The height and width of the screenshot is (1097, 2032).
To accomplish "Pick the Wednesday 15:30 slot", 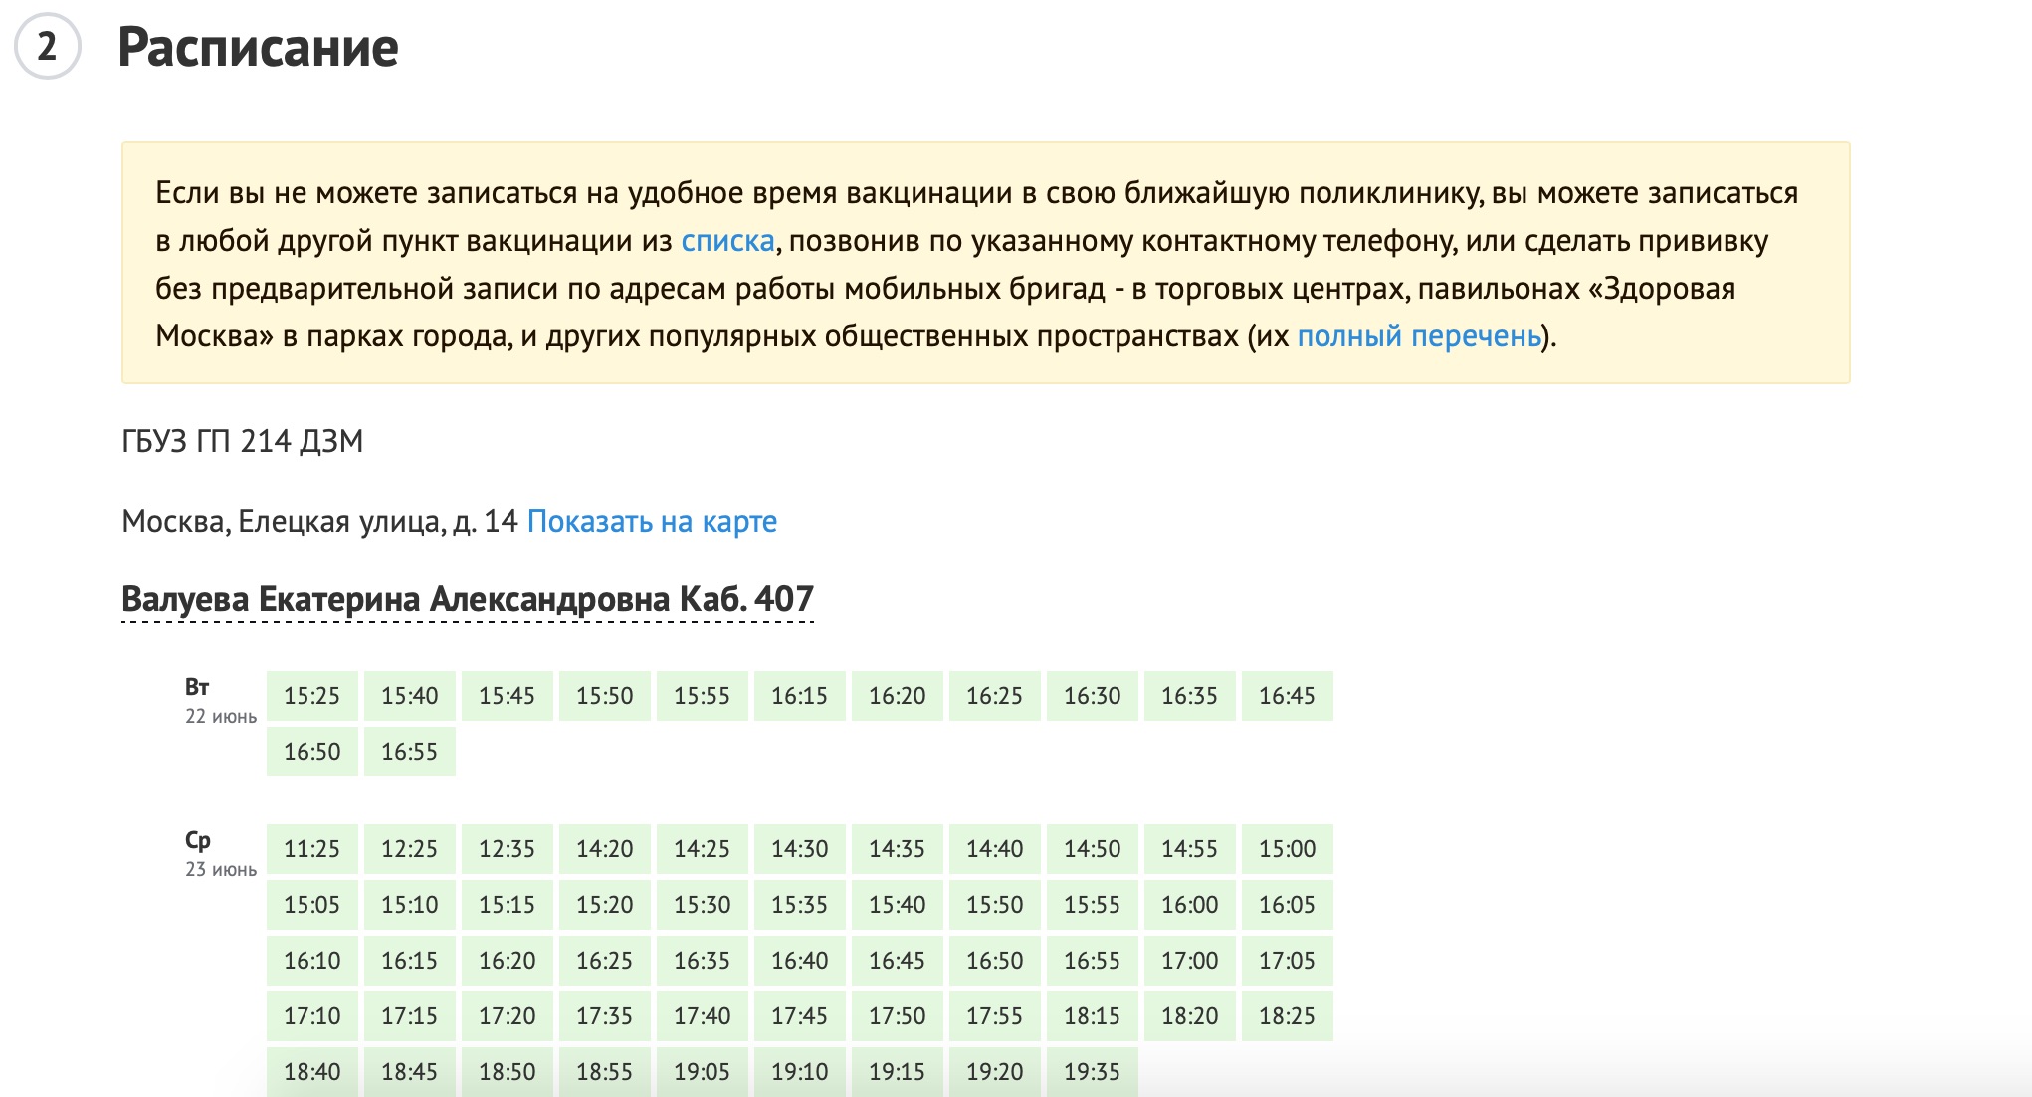I will click(702, 905).
